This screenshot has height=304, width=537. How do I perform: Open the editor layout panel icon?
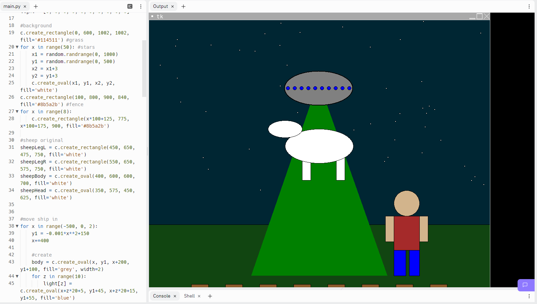point(130,6)
